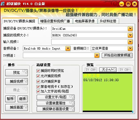This screenshot has height=120, width=139.
Task: Expand the TV频道 dropdown arrow
Action: click(x=97, y=55)
